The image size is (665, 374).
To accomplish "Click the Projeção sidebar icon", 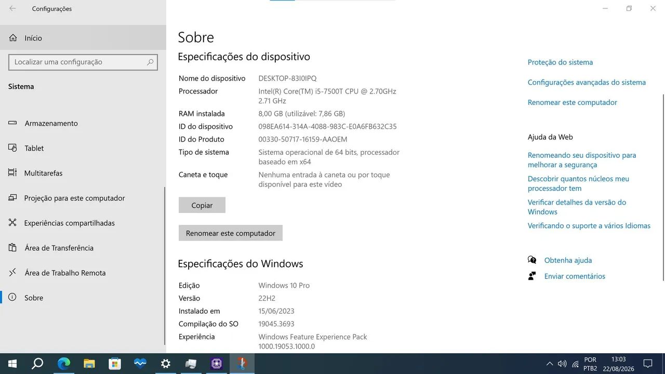I will pos(12,198).
